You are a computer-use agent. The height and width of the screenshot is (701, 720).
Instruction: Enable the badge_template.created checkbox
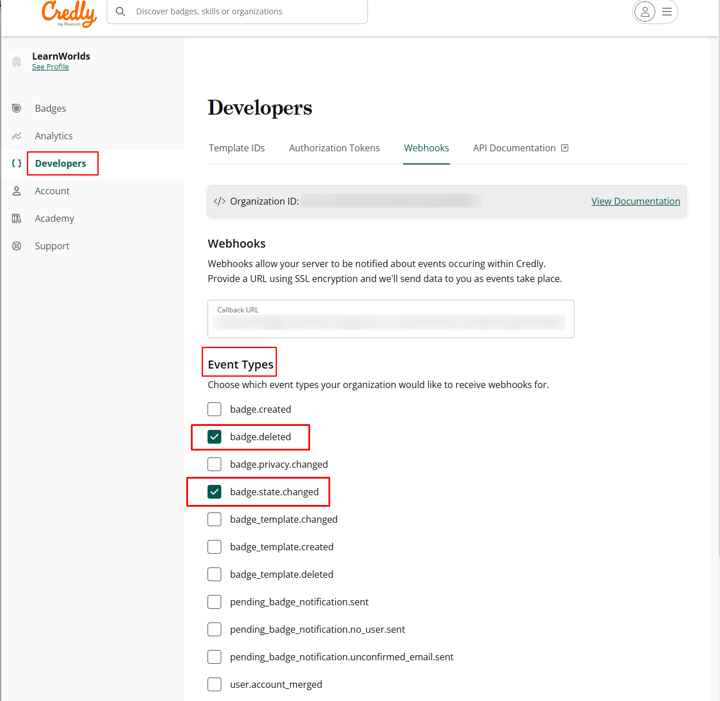coord(214,547)
